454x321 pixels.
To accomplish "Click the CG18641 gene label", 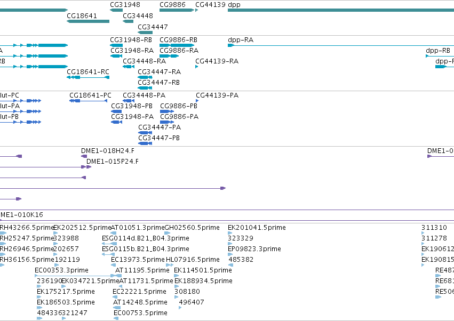I will pos(82,15).
